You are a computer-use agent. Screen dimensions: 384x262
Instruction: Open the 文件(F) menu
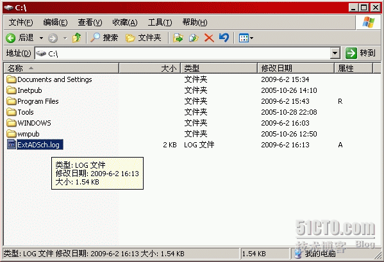point(21,22)
